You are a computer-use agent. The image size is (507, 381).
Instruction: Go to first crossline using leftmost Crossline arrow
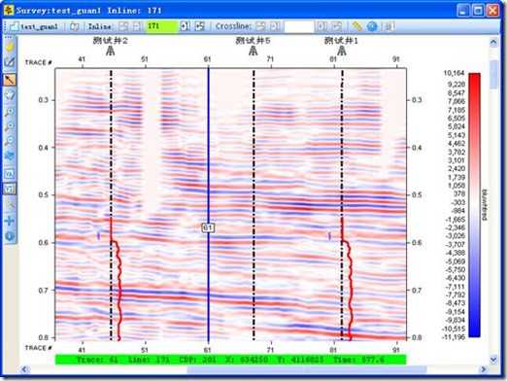tap(260, 26)
